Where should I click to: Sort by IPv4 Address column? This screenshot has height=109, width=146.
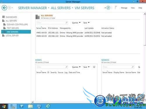click(53, 28)
